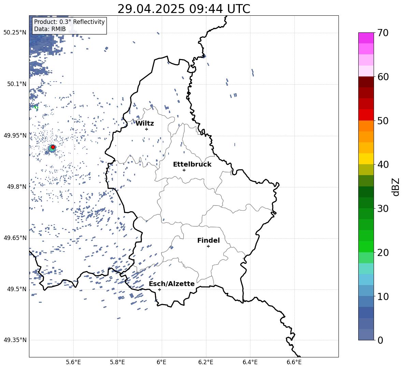404x369 pixels.
Task: Click the Product: 0.3° Reflectivity label
Action: 69,22
